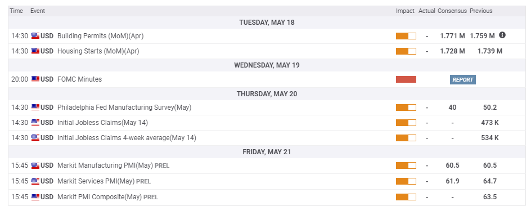This screenshot has height=206, width=531.
Task: Select the Thursday, May 20 date header
Action: pos(267,94)
